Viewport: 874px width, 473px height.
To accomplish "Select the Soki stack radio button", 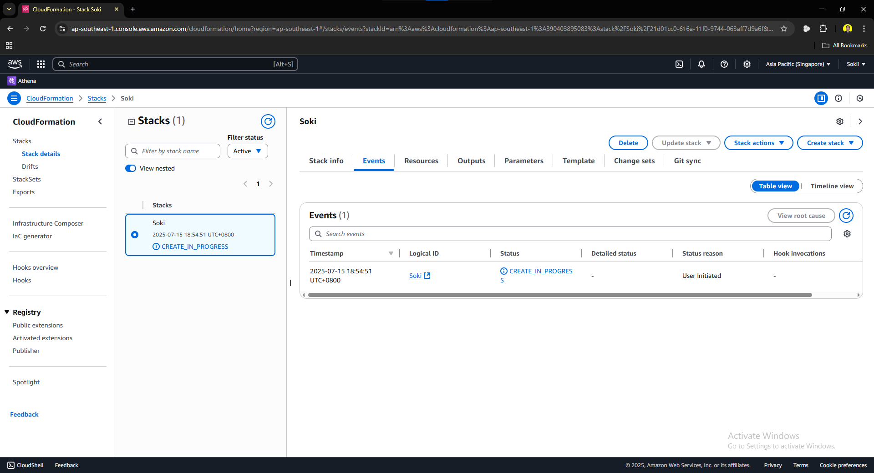I will (135, 235).
